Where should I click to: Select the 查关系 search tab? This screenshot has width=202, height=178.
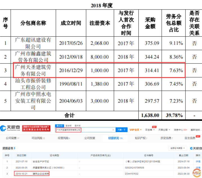tap(78, 126)
